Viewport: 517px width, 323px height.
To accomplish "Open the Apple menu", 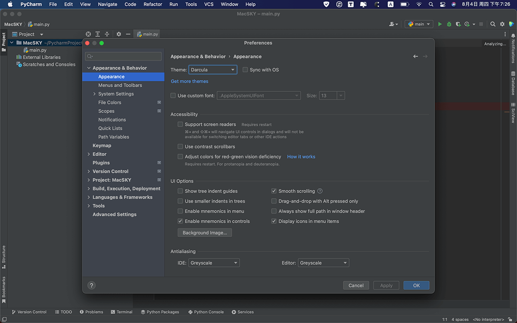I will pyautogui.click(x=10, y=4).
